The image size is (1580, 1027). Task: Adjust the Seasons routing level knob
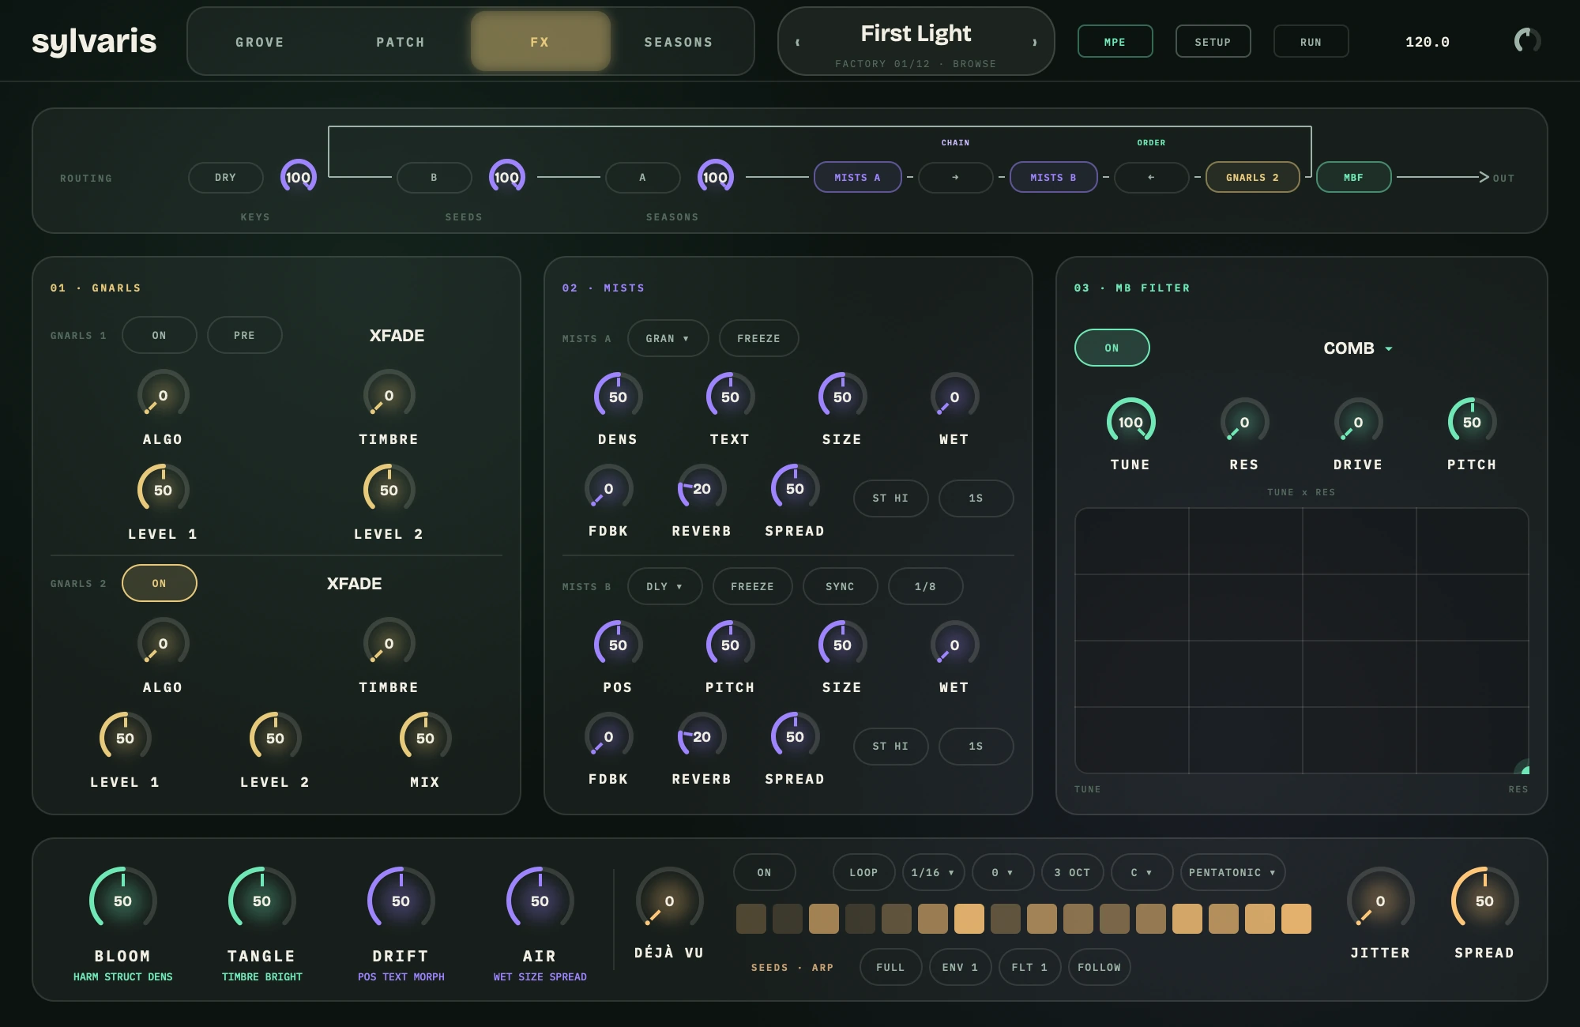[x=716, y=177]
